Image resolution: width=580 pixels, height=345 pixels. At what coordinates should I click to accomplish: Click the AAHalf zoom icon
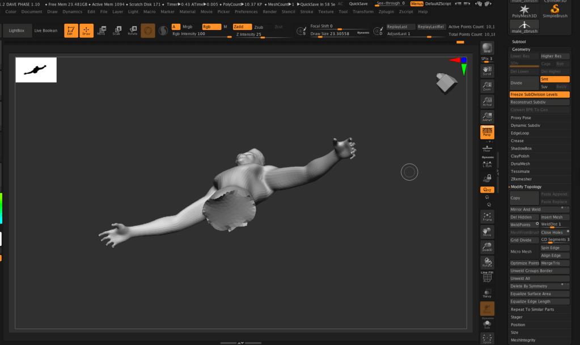click(x=487, y=117)
